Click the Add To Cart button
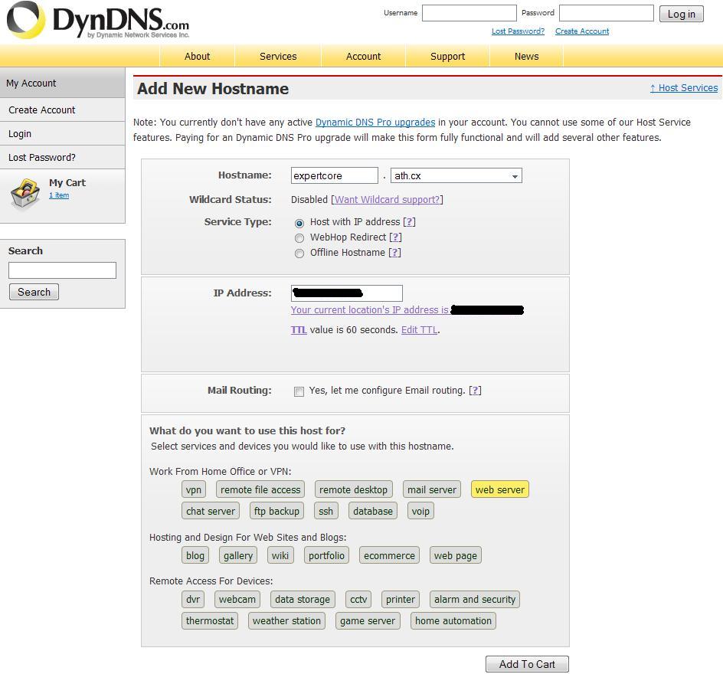The width and height of the screenshot is (723, 674). point(527,664)
